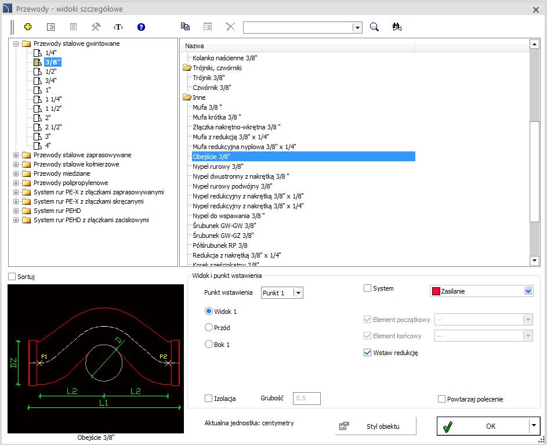Click the Inne folder icon
The width and height of the screenshot is (547, 445).
tap(187, 97)
